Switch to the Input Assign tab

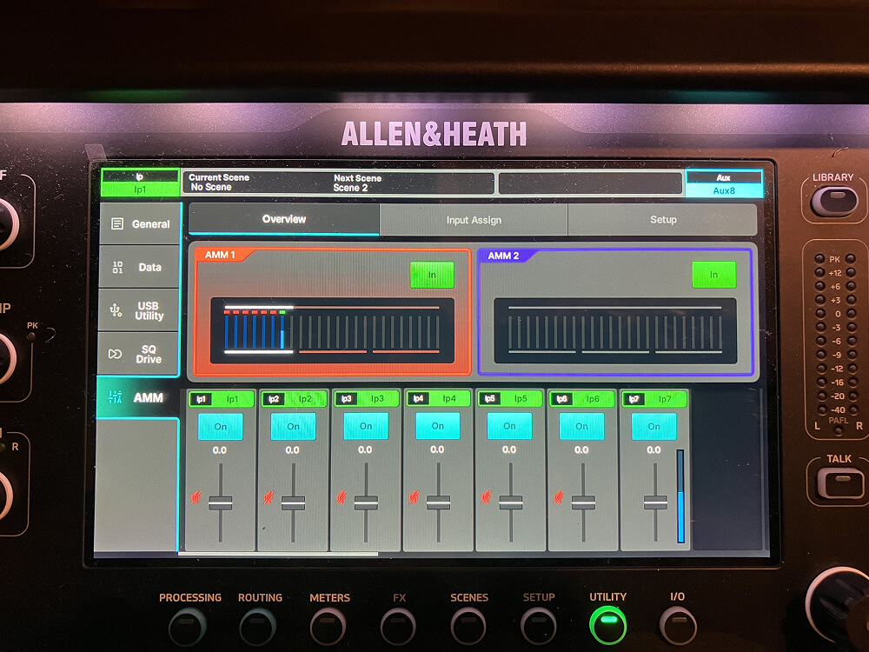click(474, 220)
